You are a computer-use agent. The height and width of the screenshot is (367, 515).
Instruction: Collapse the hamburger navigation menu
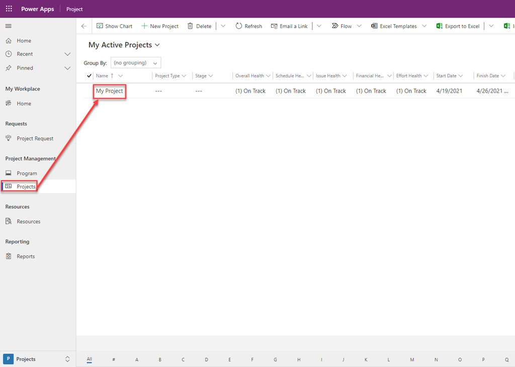coord(9,26)
